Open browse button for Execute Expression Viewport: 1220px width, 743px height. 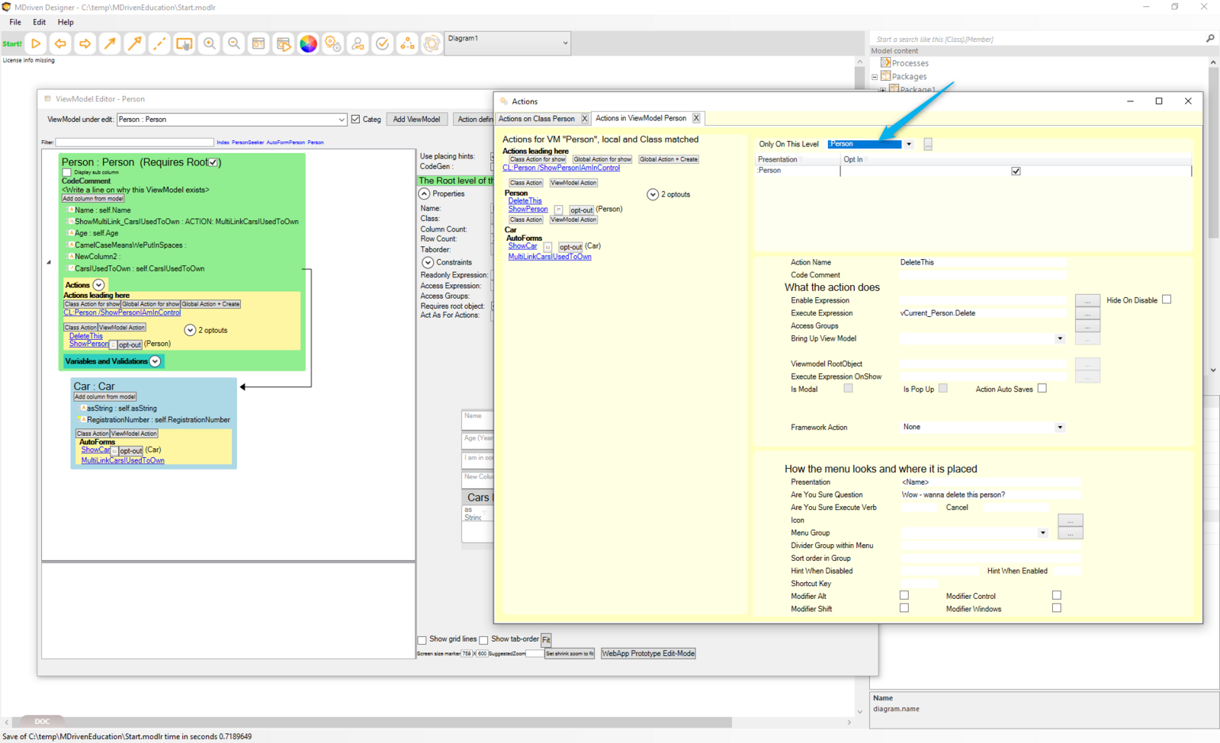tap(1087, 313)
